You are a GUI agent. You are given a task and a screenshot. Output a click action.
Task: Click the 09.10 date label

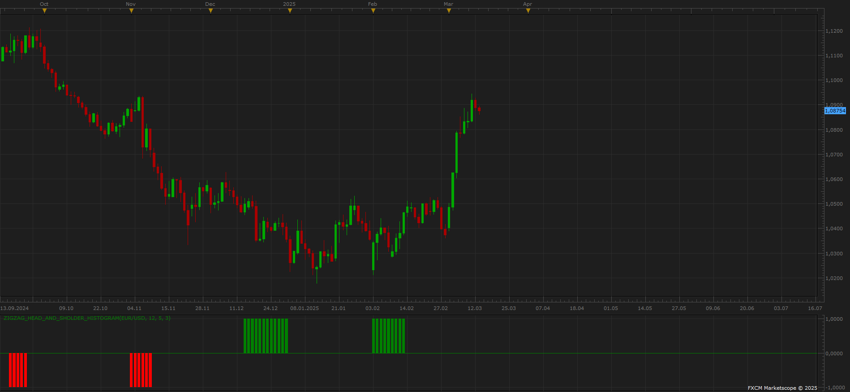point(66,308)
